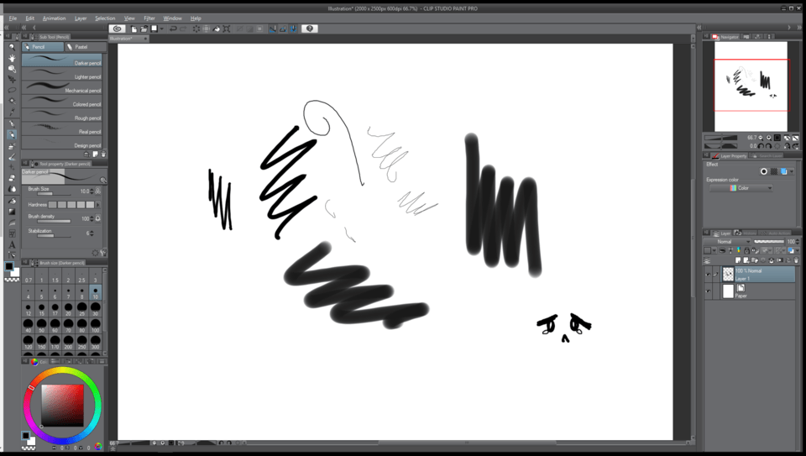Select the Auto select magic wand tool
Screen dimensions: 806x456
(x=12, y=102)
